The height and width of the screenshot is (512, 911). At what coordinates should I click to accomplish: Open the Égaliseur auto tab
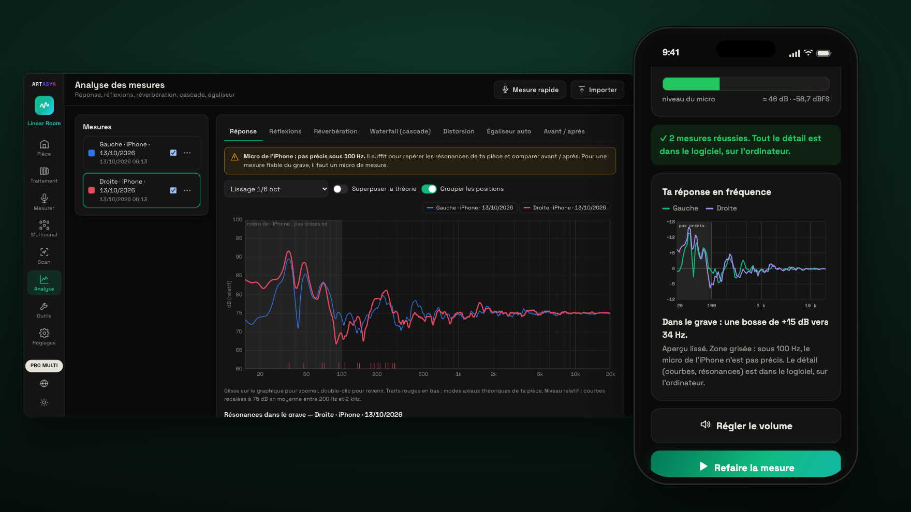coord(509,131)
